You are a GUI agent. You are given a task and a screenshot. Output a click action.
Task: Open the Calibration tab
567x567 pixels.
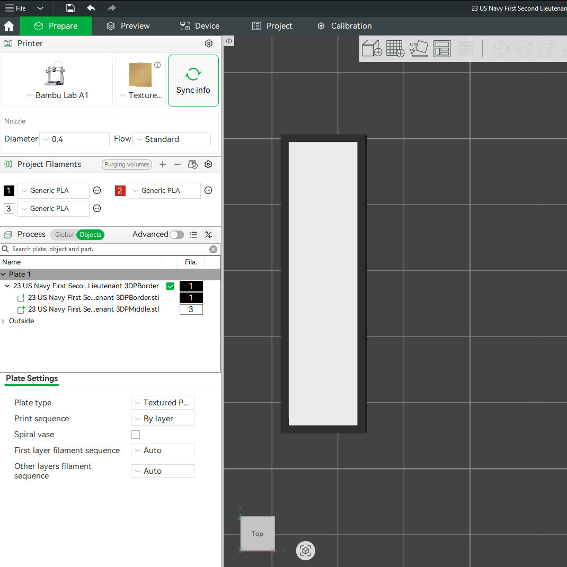(344, 26)
